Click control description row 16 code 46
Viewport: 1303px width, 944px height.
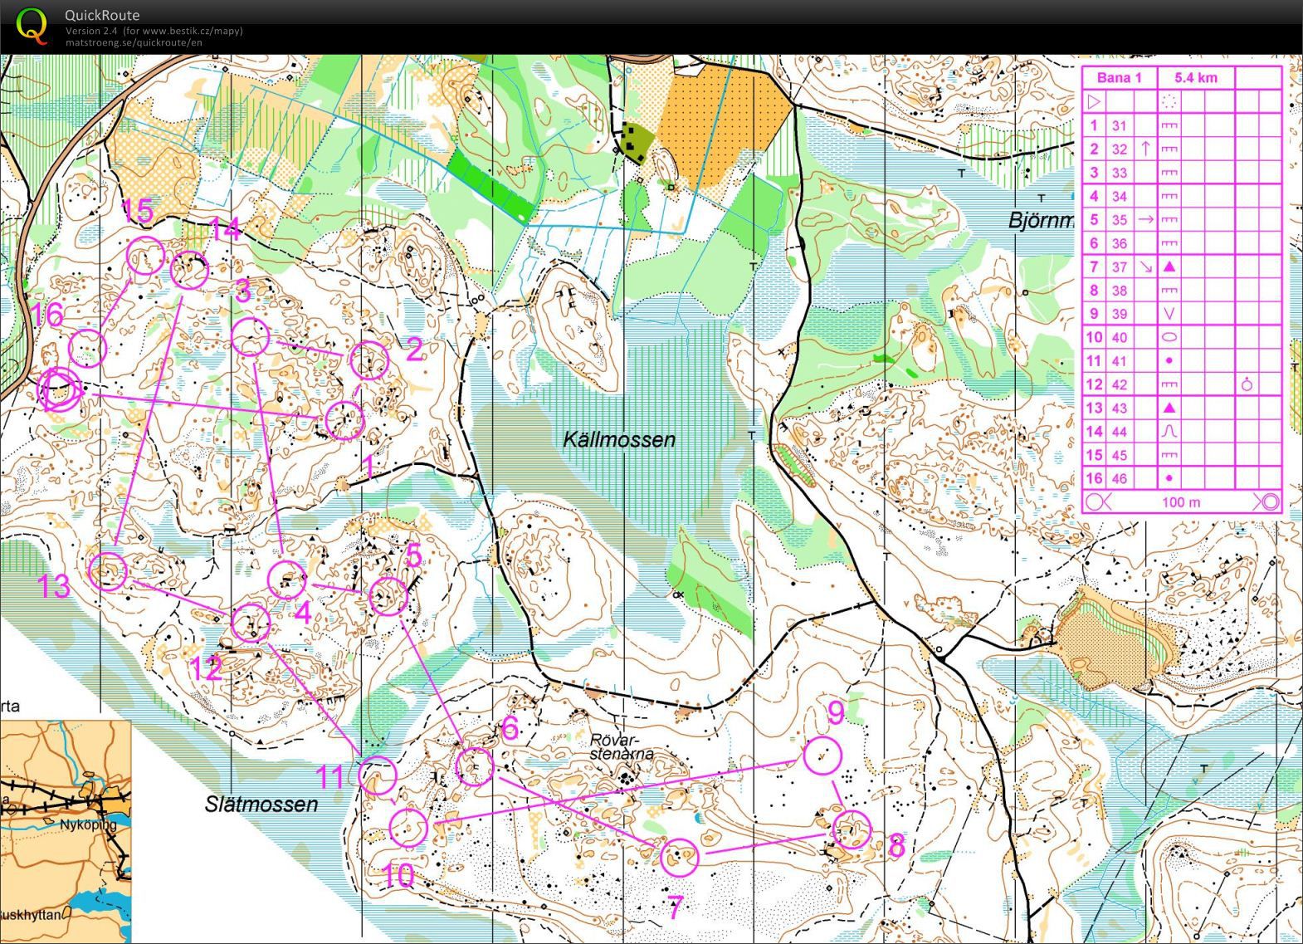click(x=1183, y=478)
